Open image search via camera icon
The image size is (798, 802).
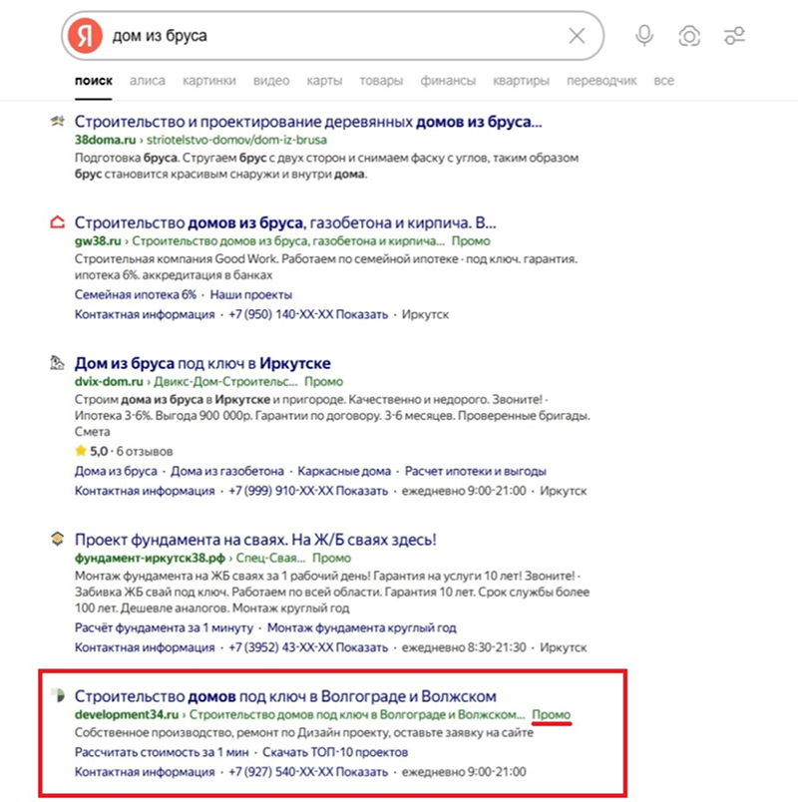689,36
